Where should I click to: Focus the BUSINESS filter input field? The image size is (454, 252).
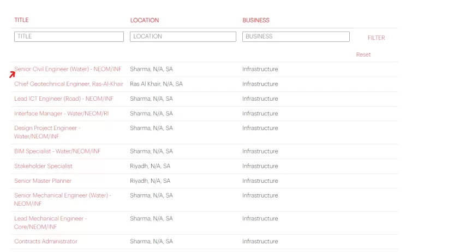coord(296,36)
